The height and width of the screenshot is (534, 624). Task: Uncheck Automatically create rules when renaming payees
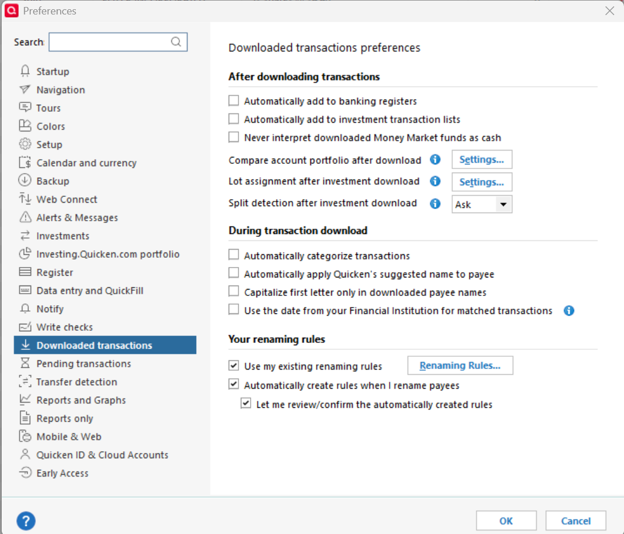click(x=234, y=384)
